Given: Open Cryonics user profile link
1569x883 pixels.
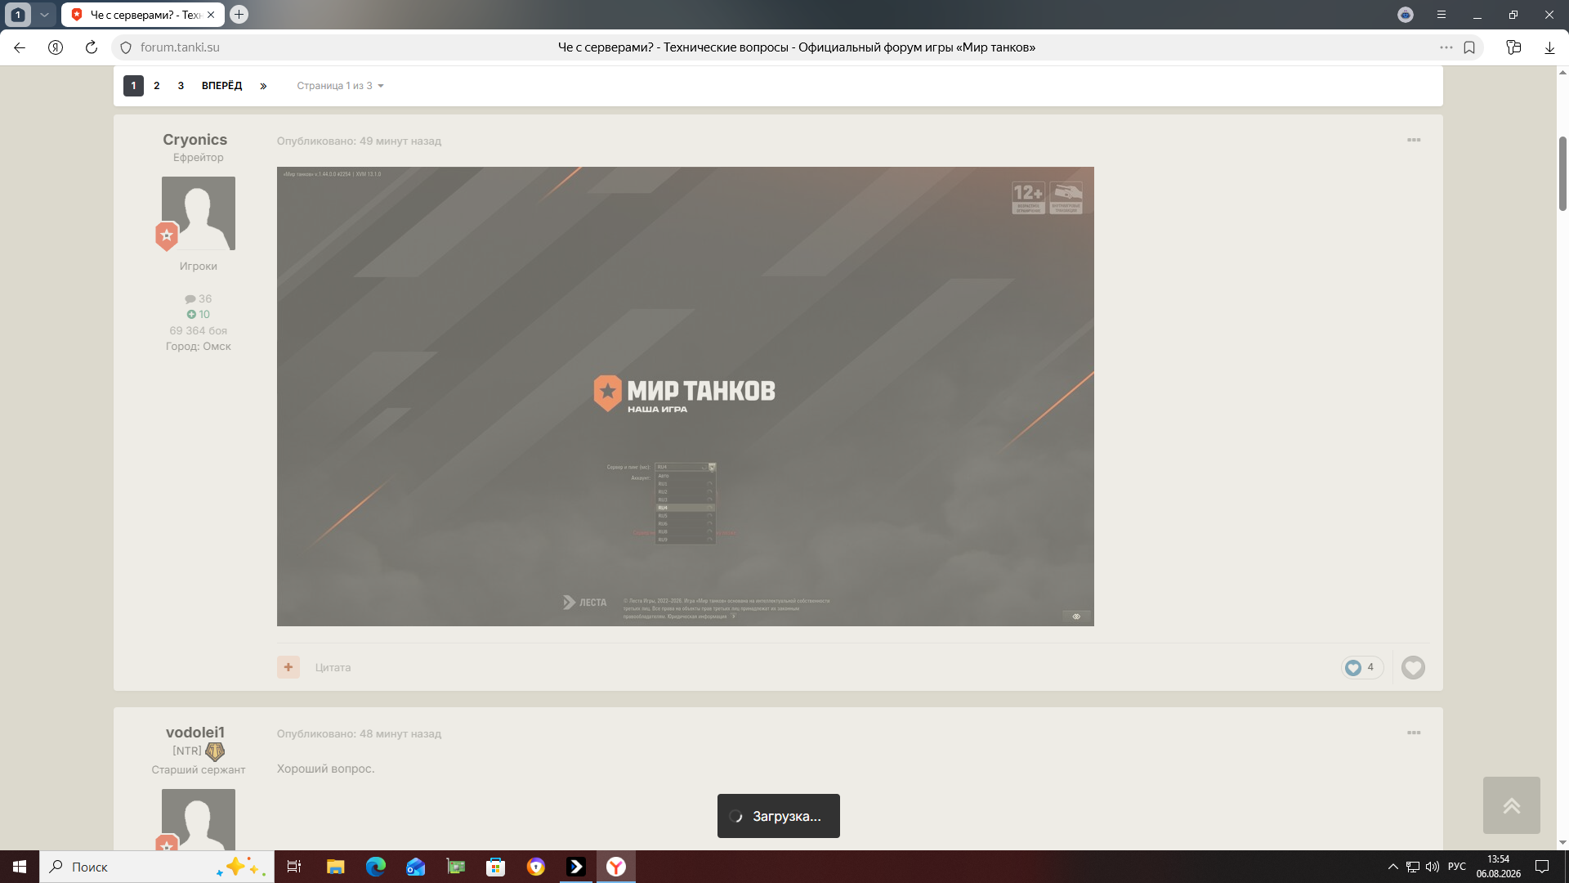Looking at the screenshot, I should (x=194, y=140).
